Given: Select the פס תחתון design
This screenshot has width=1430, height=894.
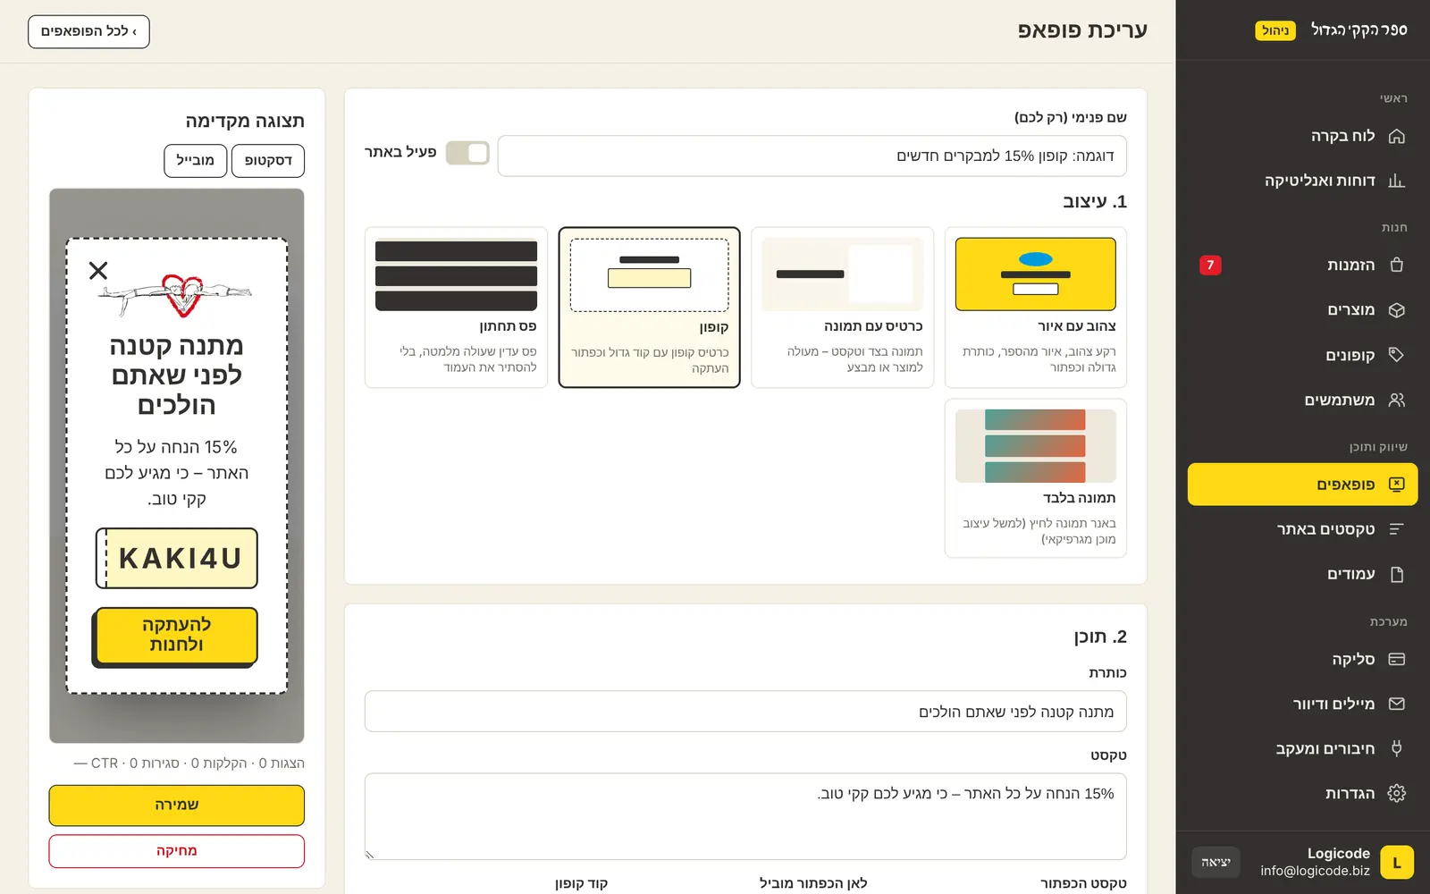Looking at the screenshot, I should 456,307.
